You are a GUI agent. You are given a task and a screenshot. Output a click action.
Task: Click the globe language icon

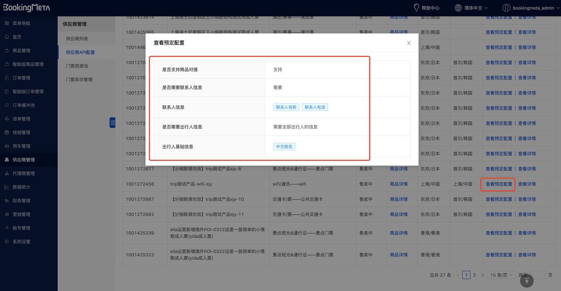[x=458, y=7]
